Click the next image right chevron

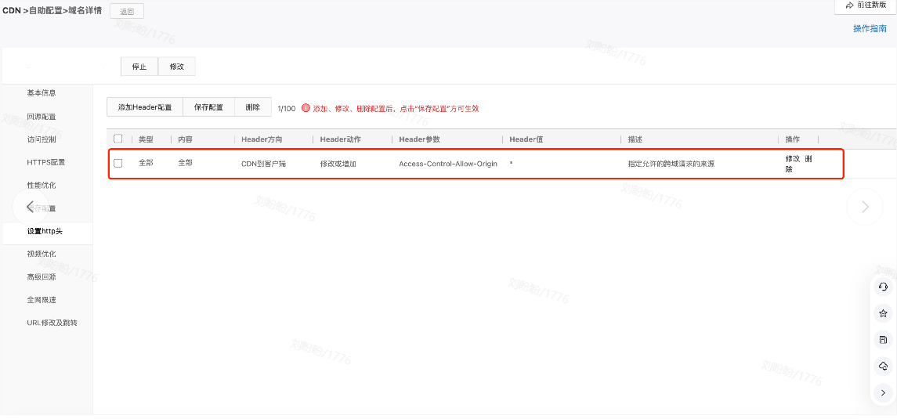[865, 207]
